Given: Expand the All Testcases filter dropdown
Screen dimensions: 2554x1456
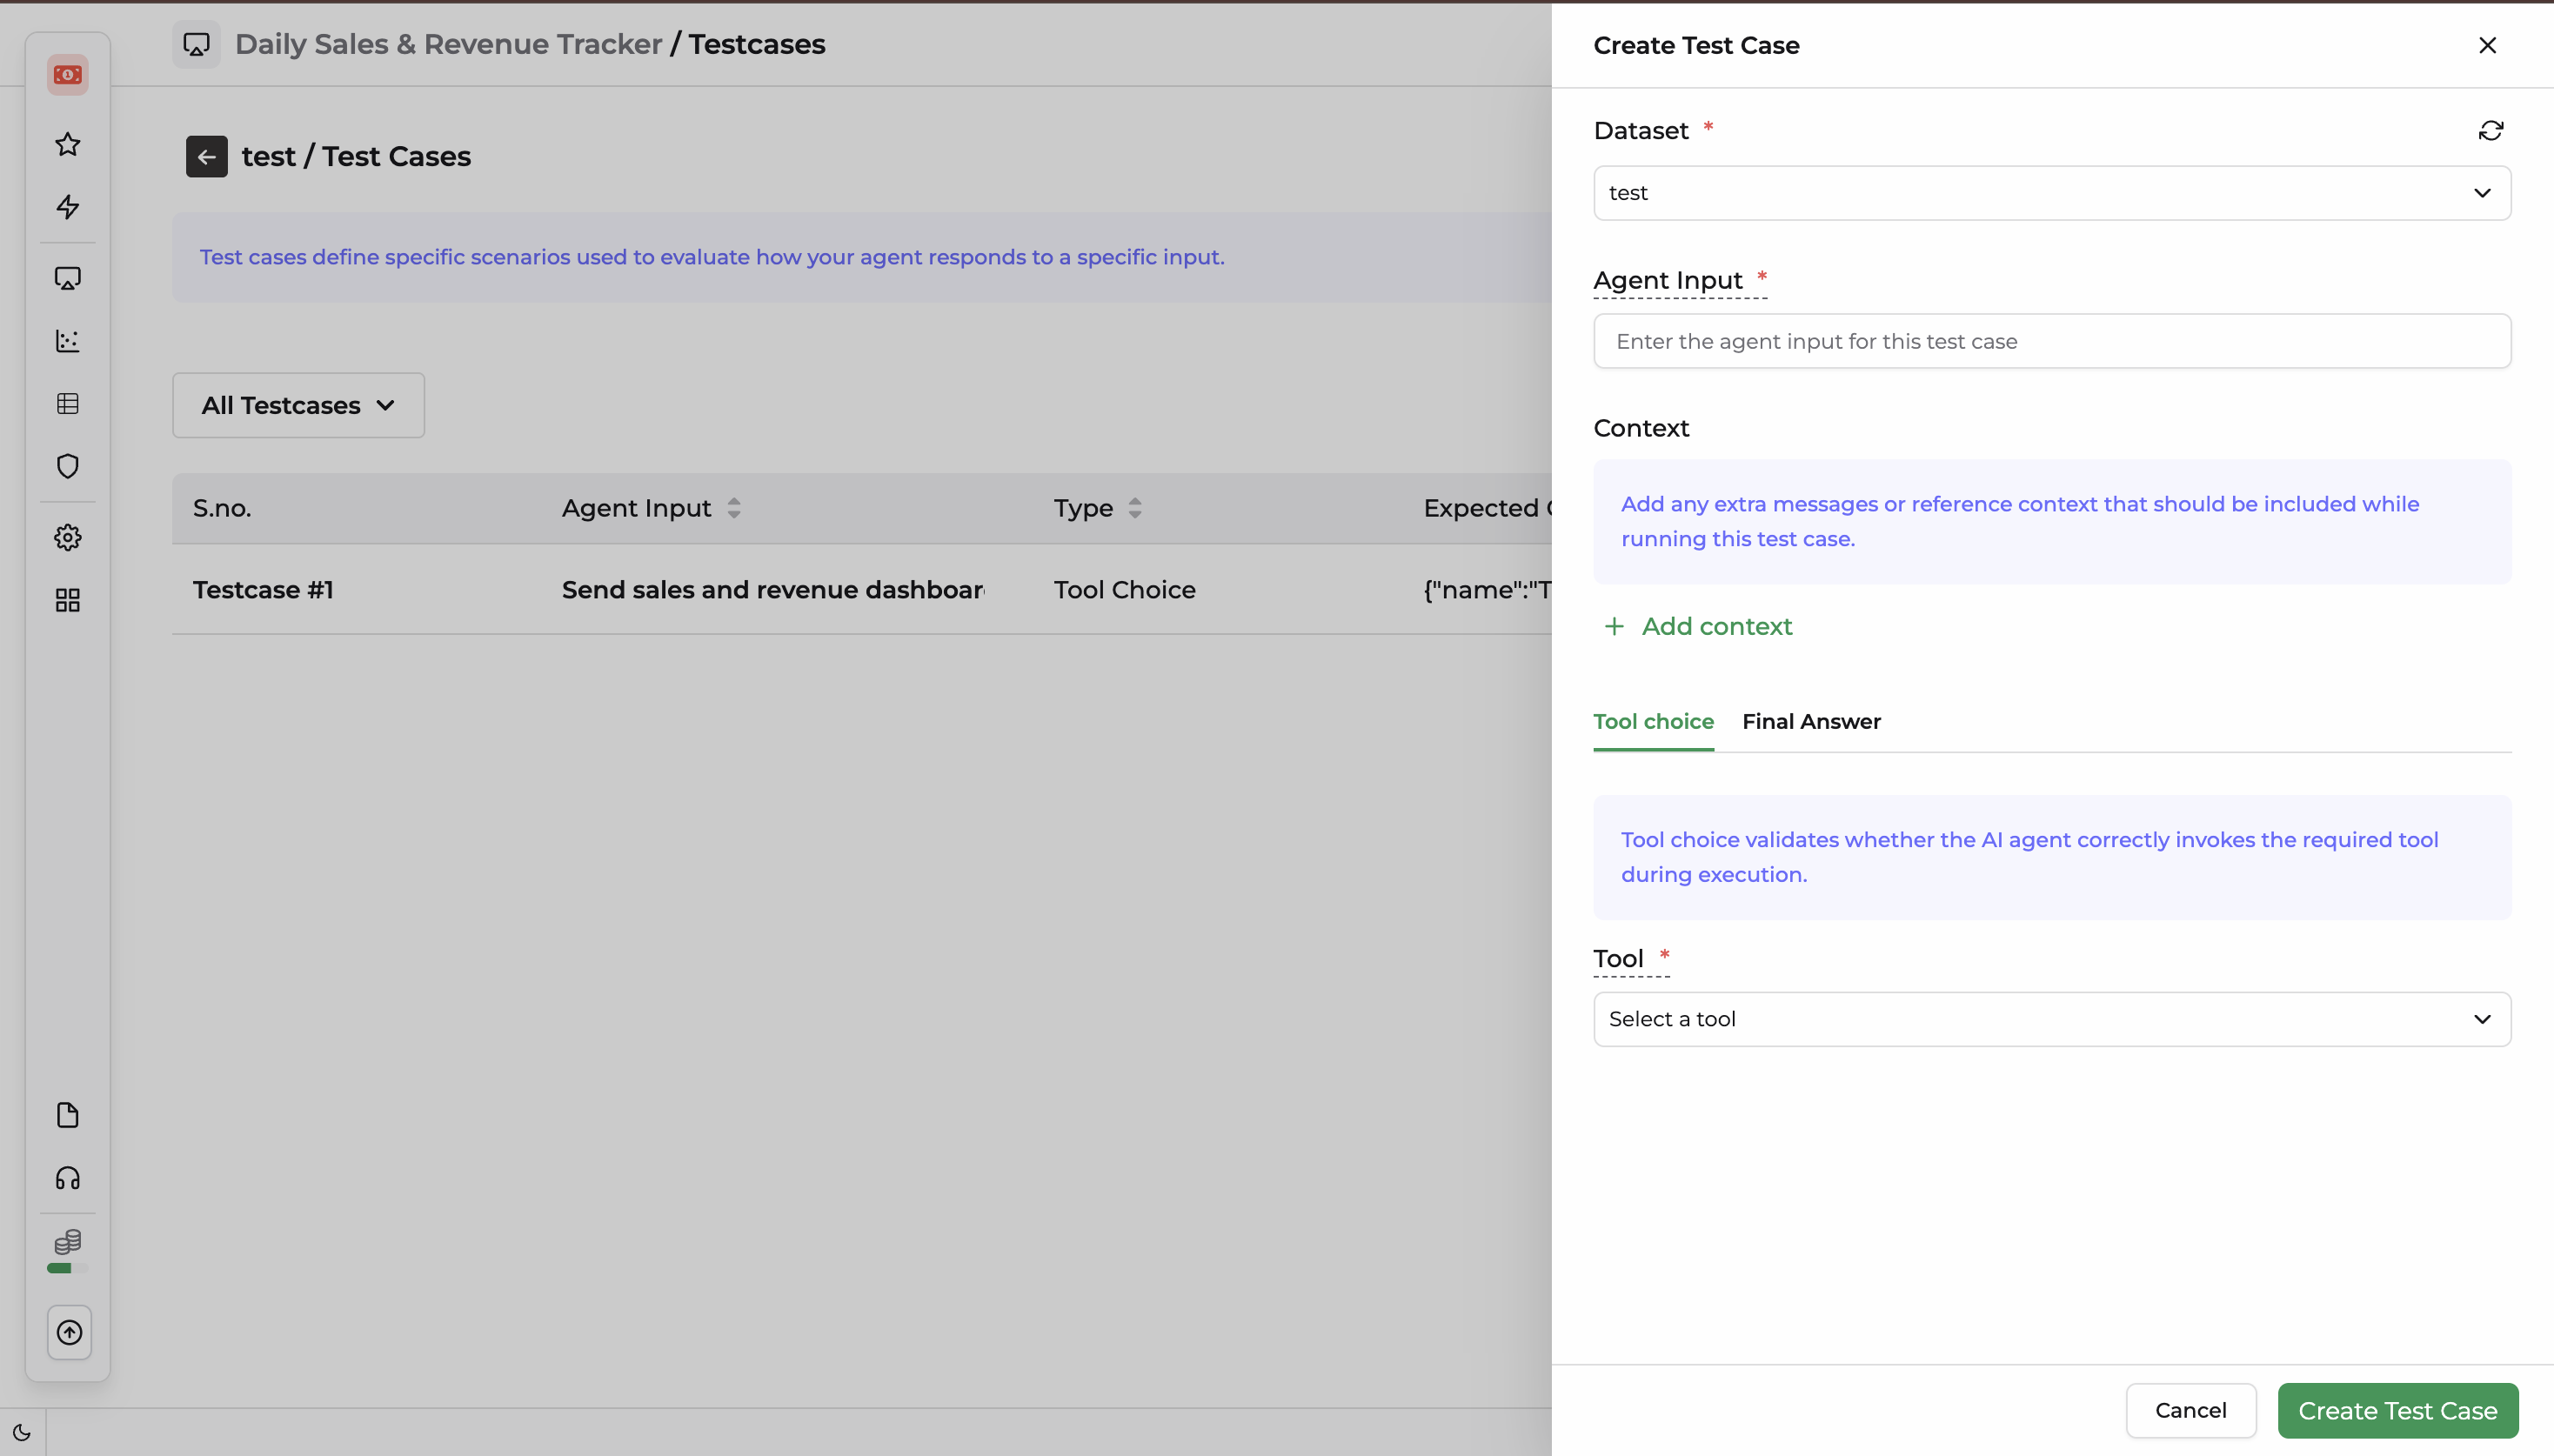Looking at the screenshot, I should [298, 405].
